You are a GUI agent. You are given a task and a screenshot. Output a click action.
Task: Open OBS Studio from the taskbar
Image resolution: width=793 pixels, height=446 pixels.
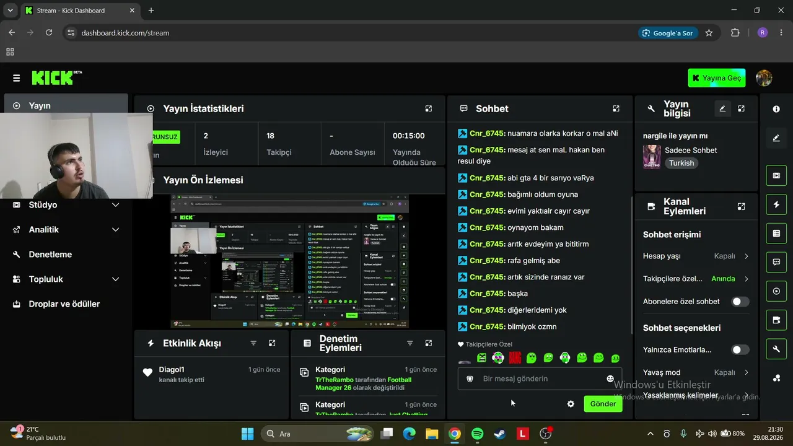coord(546,434)
